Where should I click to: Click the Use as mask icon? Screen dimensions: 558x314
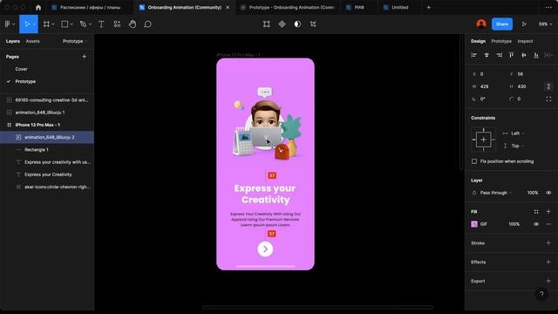297,24
